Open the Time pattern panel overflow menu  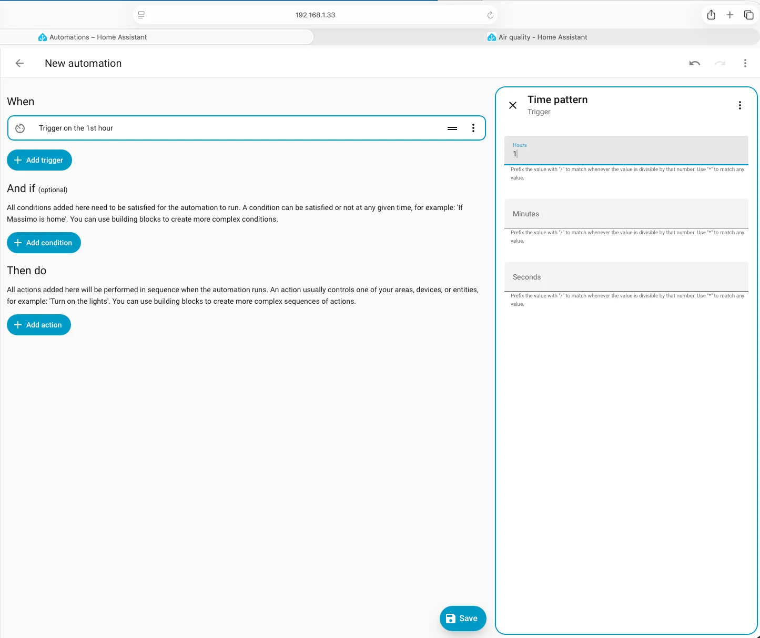click(x=739, y=105)
